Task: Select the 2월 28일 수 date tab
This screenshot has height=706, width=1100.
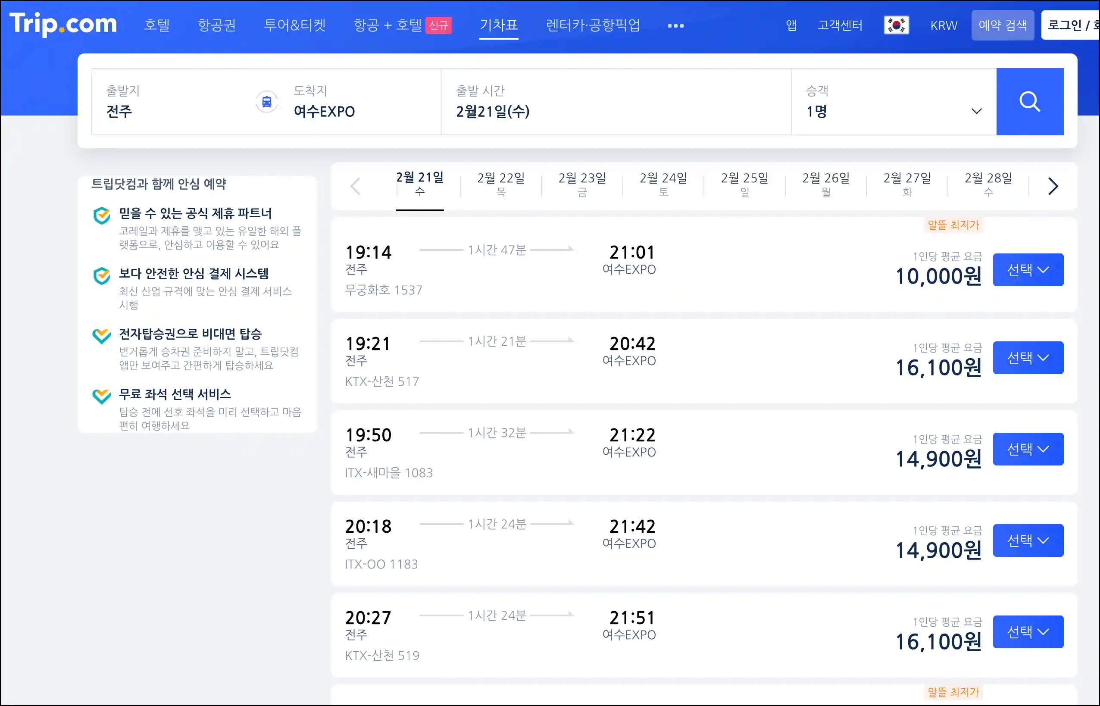Action: click(x=988, y=184)
